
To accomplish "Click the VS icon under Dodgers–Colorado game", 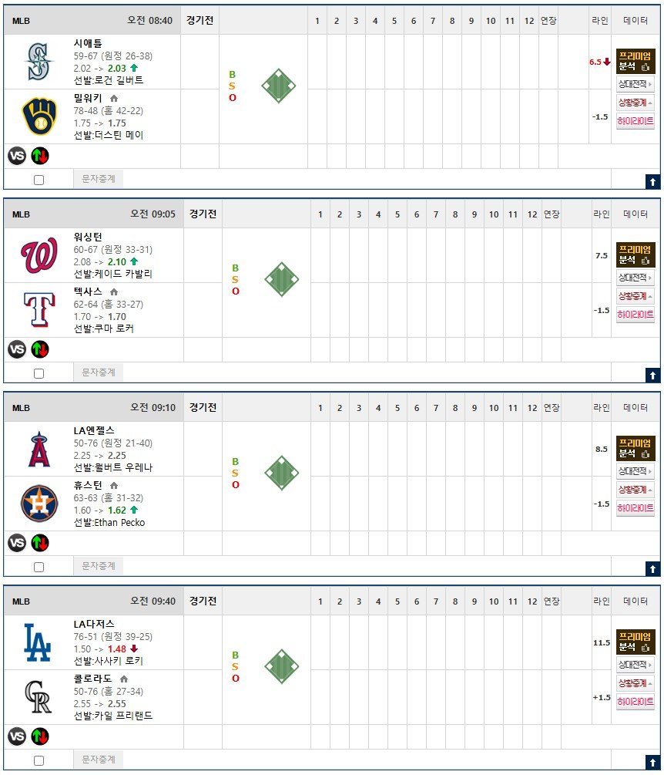I will (x=17, y=736).
